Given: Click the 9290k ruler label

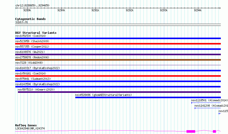Looking at the screenshot, I should [x=61, y=10].
